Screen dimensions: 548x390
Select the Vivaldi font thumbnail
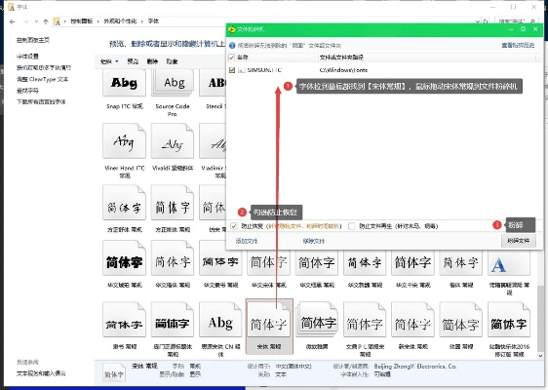(x=173, y=141)
